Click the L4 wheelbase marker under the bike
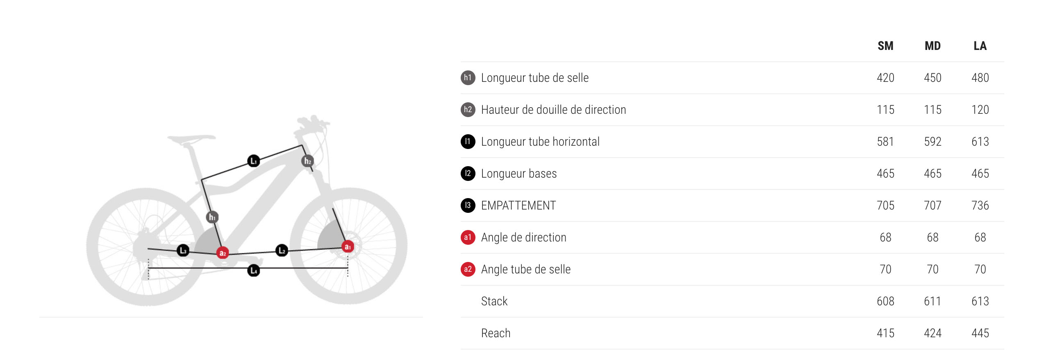 click(x=254, y=270)
